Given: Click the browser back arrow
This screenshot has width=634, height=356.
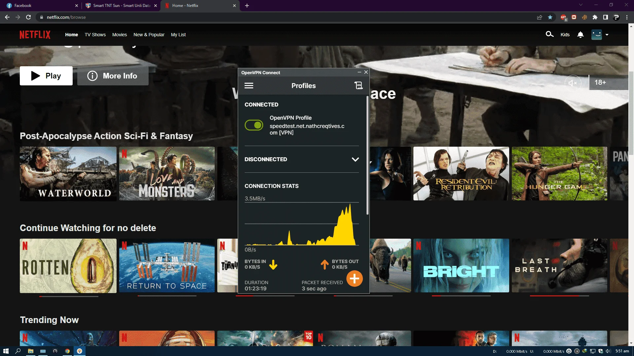Looking at the screenshot, I should 7,17.
